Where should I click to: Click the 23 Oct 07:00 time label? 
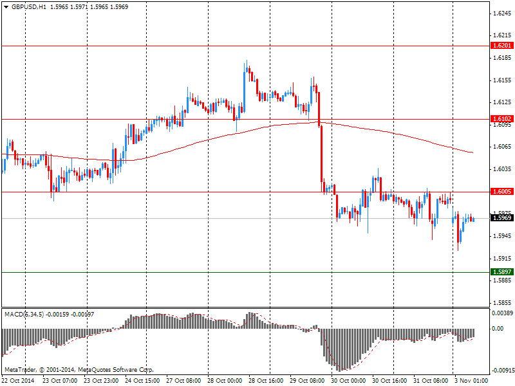point(60,381)
